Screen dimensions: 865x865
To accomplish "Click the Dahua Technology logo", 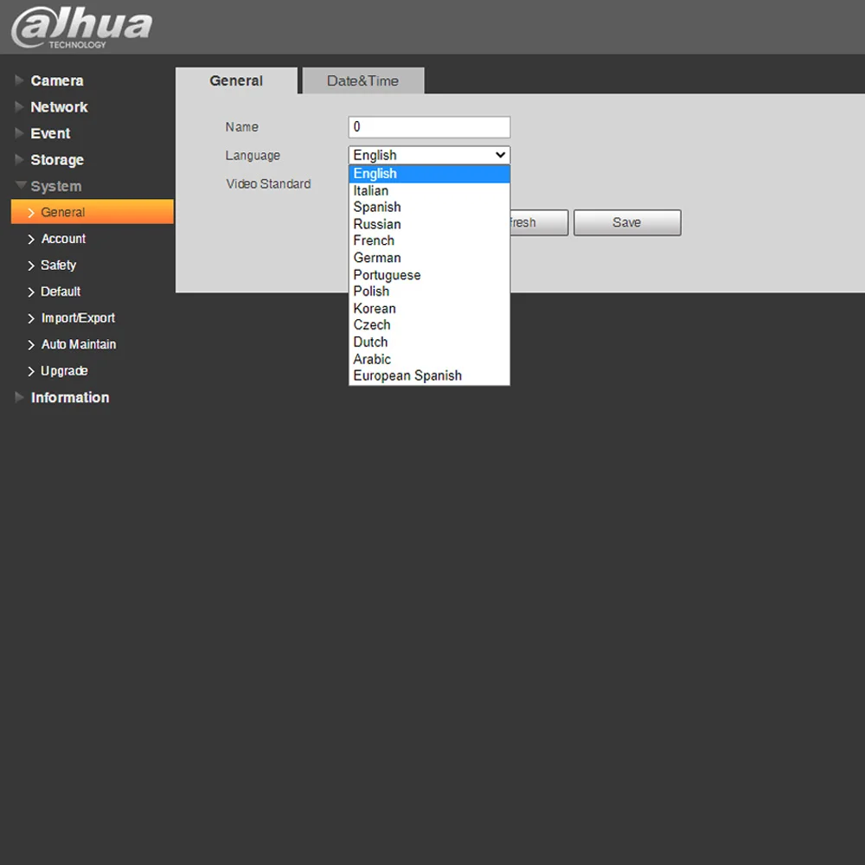I will (81, 28).
